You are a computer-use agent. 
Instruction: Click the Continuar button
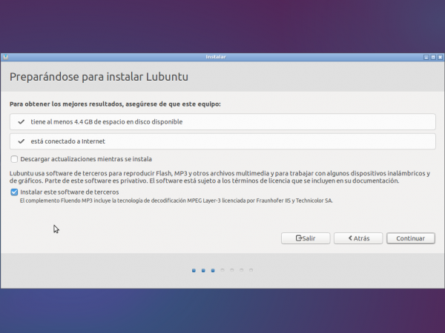point(410,238)
